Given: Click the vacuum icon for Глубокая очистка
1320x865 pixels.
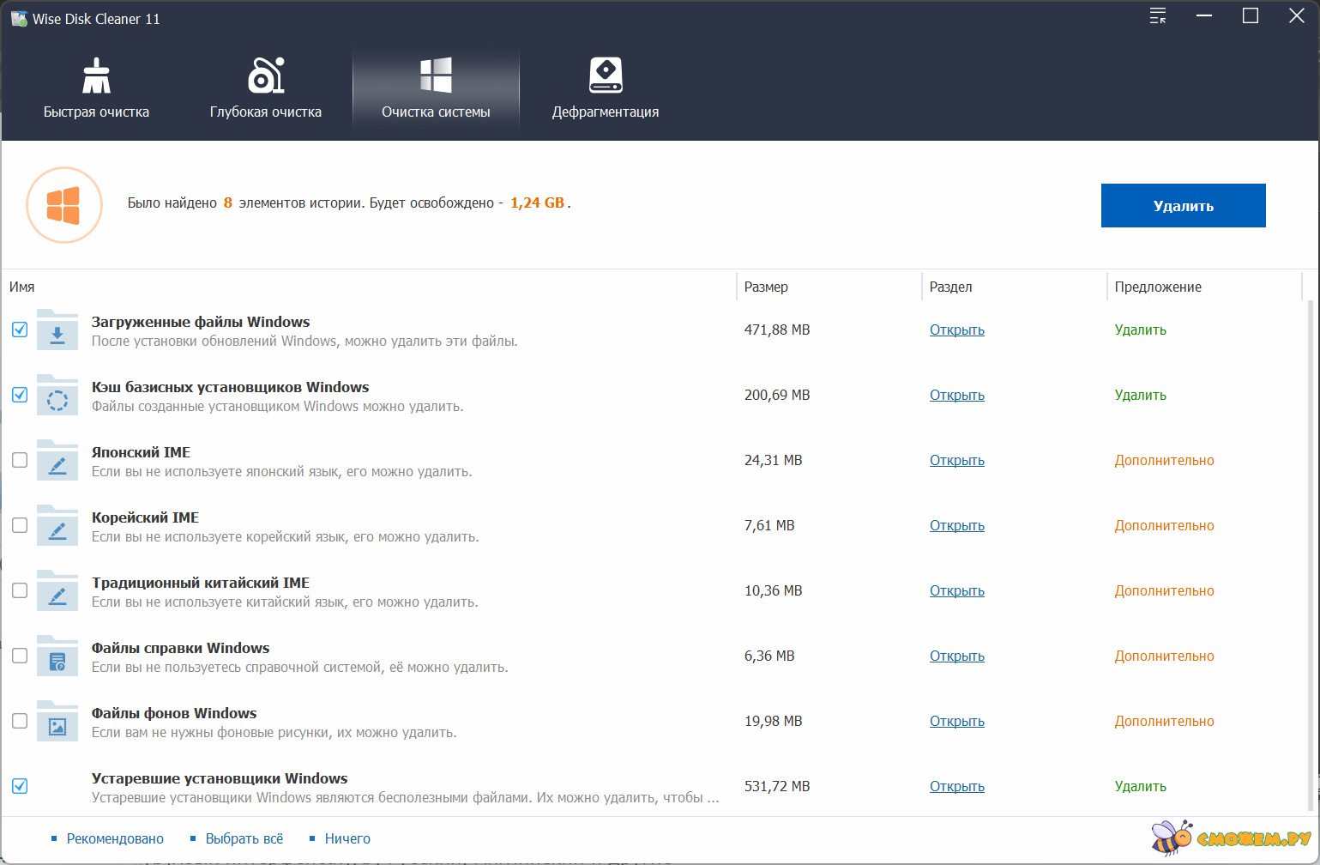Looking at the screenshot, I should 265,76.
